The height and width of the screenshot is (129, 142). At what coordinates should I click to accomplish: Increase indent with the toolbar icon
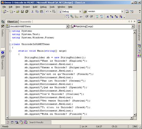coord(91,17)
